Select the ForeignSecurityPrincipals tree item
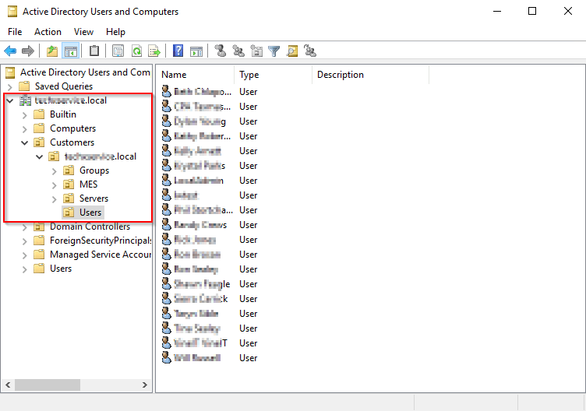Screen dimensions: 586x411 (x=101, y=241)
